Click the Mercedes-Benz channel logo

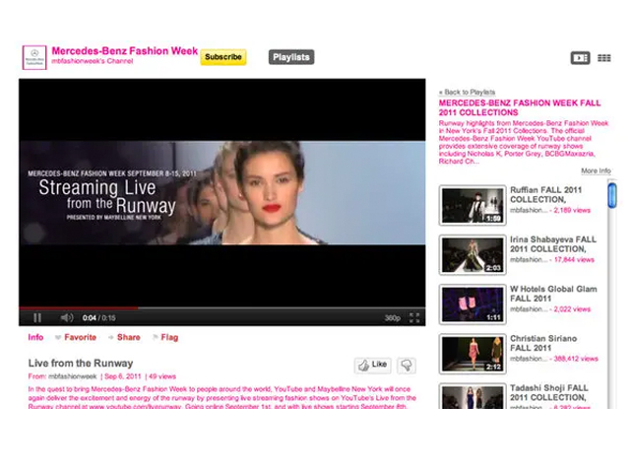(34, 57)
